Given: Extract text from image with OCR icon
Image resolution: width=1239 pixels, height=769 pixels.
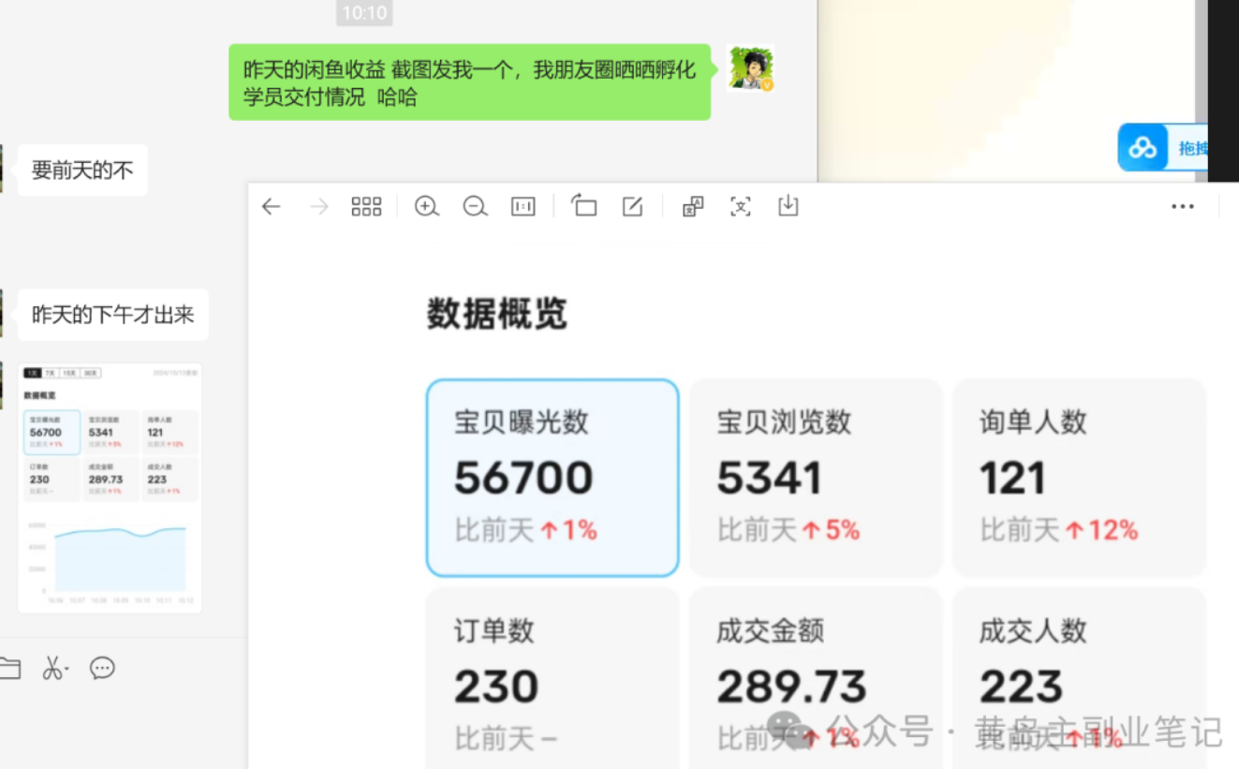Looking at the screenshot, I should tap(741, 207).
